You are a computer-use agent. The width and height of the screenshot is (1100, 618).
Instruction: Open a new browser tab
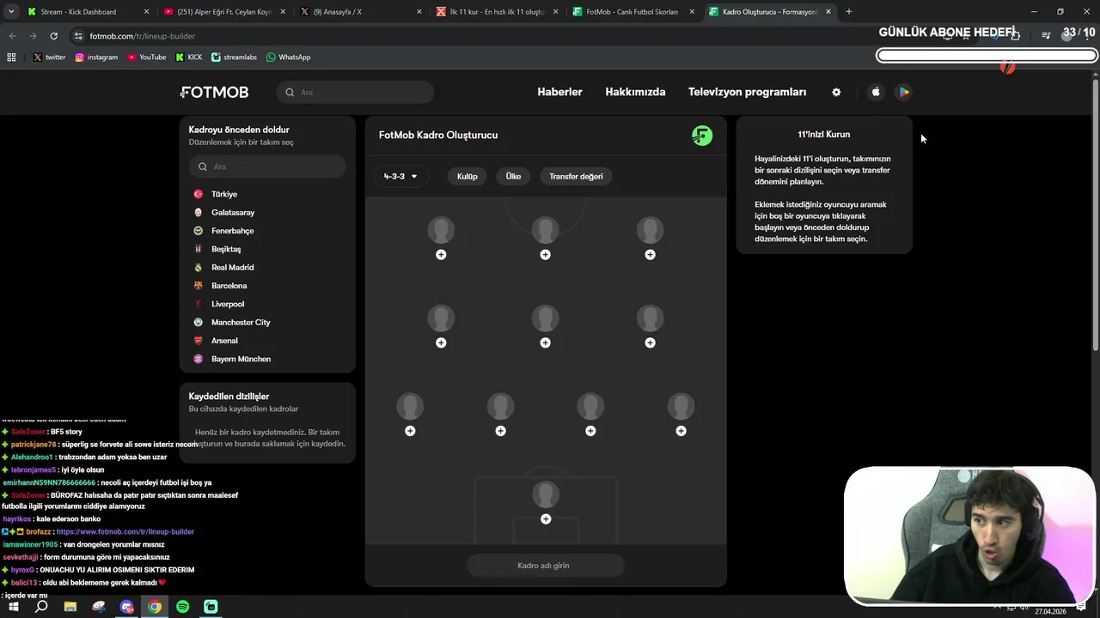click(x=849, y=12)
